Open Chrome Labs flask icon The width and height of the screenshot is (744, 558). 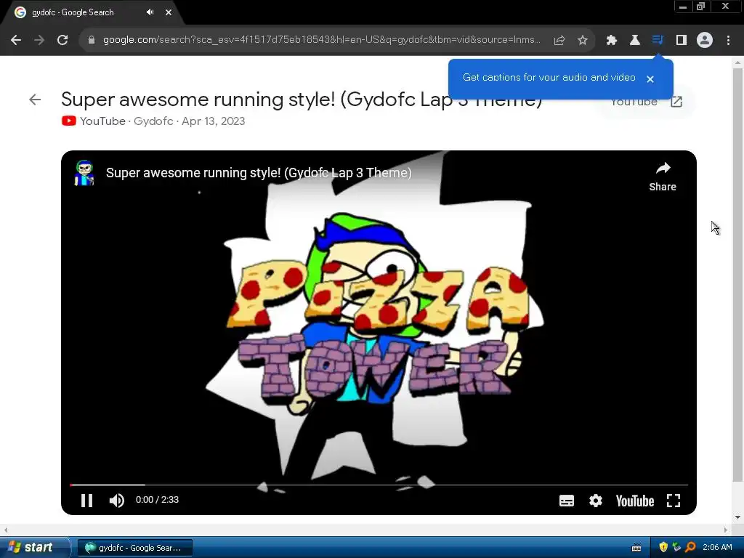[635, 41]
